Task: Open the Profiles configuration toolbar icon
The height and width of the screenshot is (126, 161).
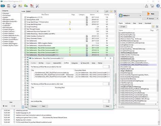Action: [x=20, y=6]
